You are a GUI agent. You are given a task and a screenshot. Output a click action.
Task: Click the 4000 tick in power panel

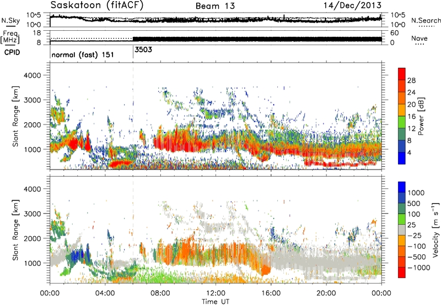[x=33, y=75]
